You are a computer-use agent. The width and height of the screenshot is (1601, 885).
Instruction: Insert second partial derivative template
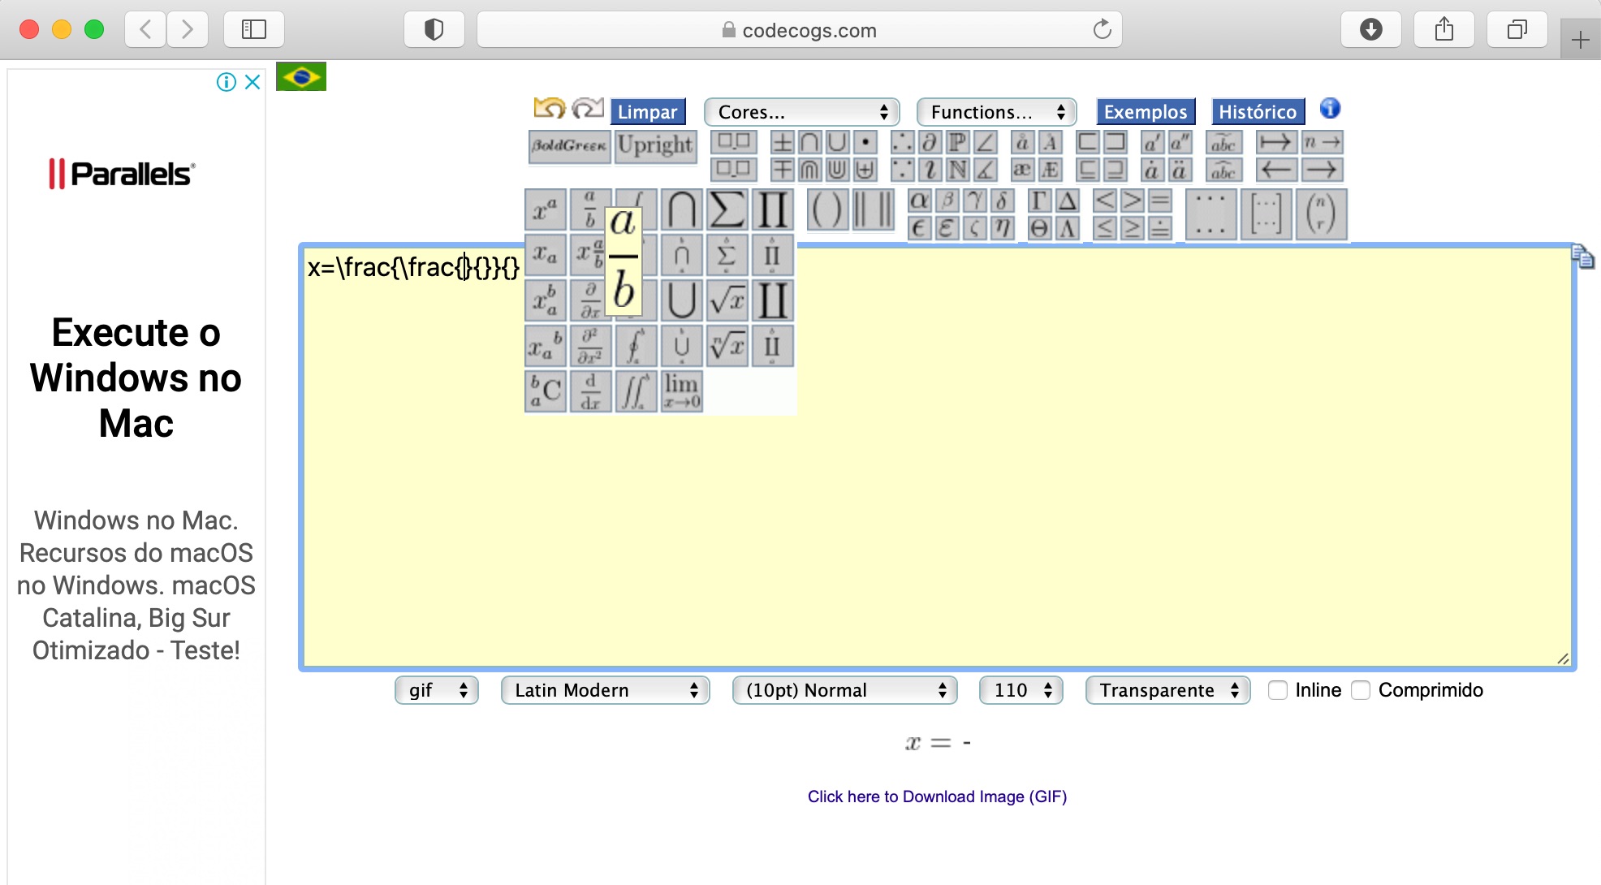(x=590, y=347)
